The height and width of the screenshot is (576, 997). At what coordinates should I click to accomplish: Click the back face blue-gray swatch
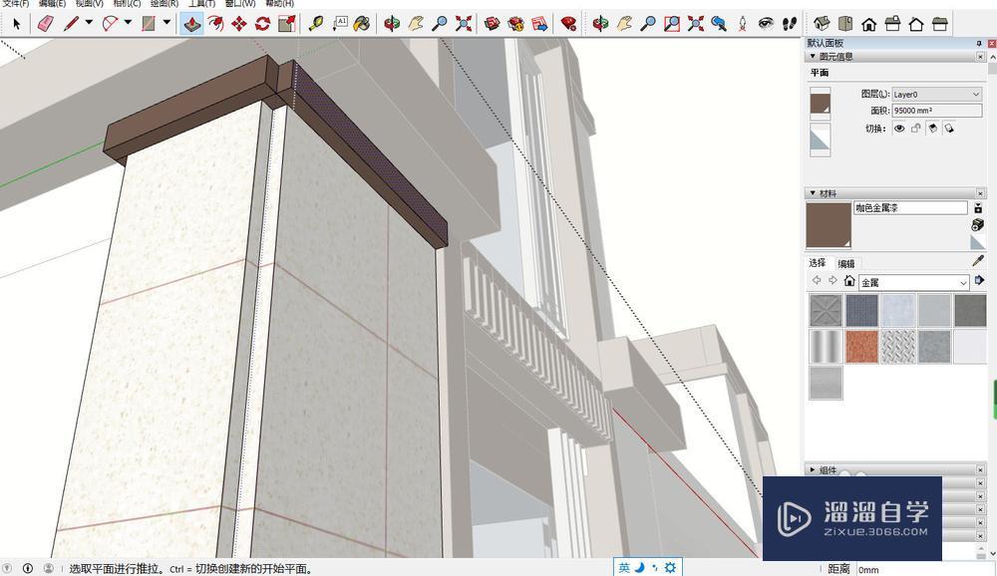coord(821,140)
